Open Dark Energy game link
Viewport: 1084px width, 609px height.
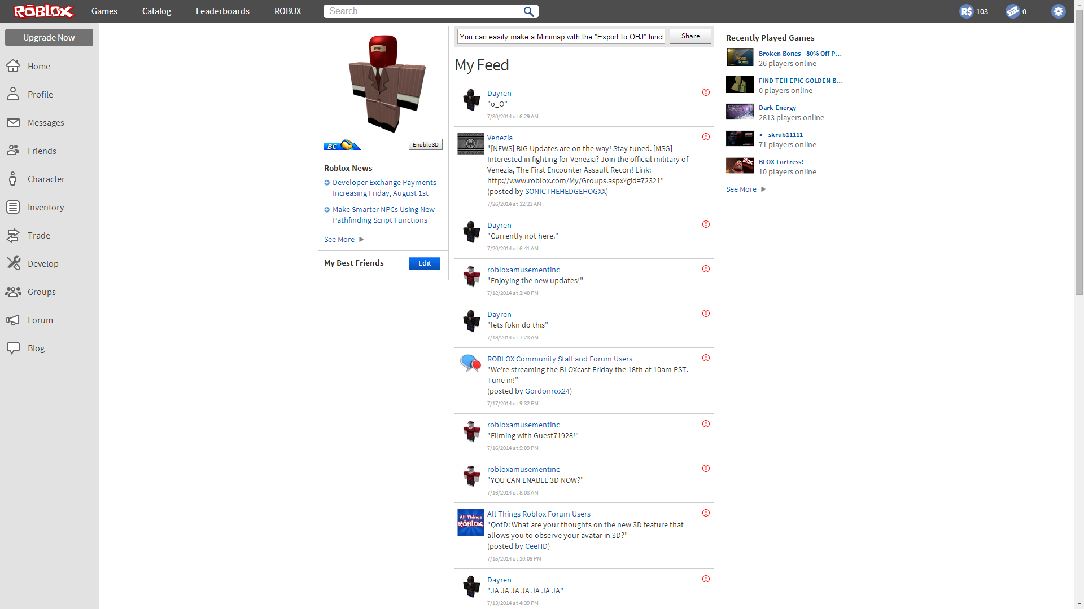(777, 108)
